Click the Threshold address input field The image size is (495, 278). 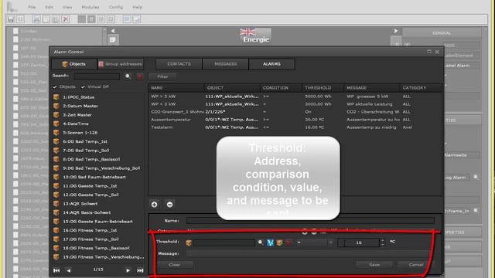(224, 242)
